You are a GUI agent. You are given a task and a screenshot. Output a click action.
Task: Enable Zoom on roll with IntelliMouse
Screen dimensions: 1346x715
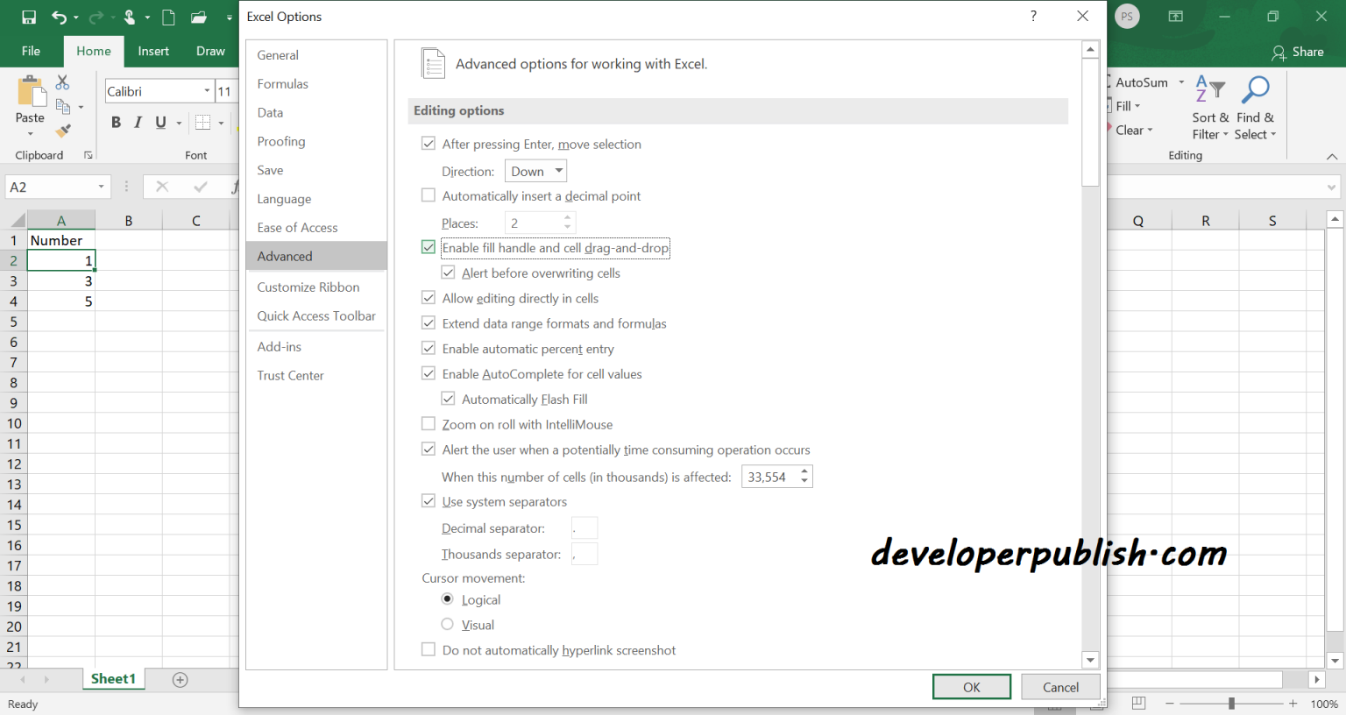429,424
